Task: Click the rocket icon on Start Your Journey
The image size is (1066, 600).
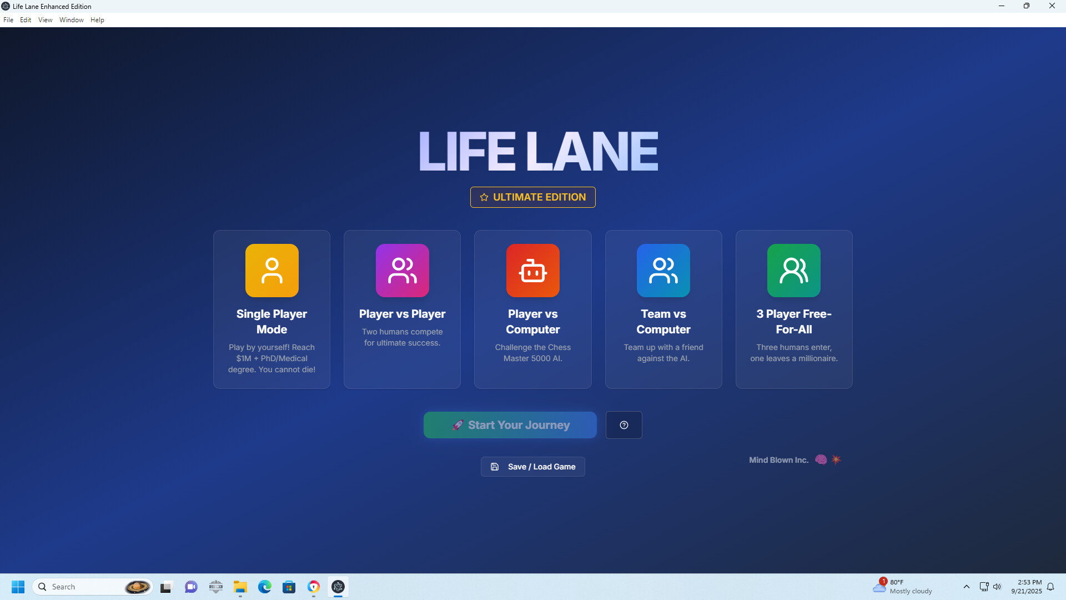Action: tap(458, 424)
